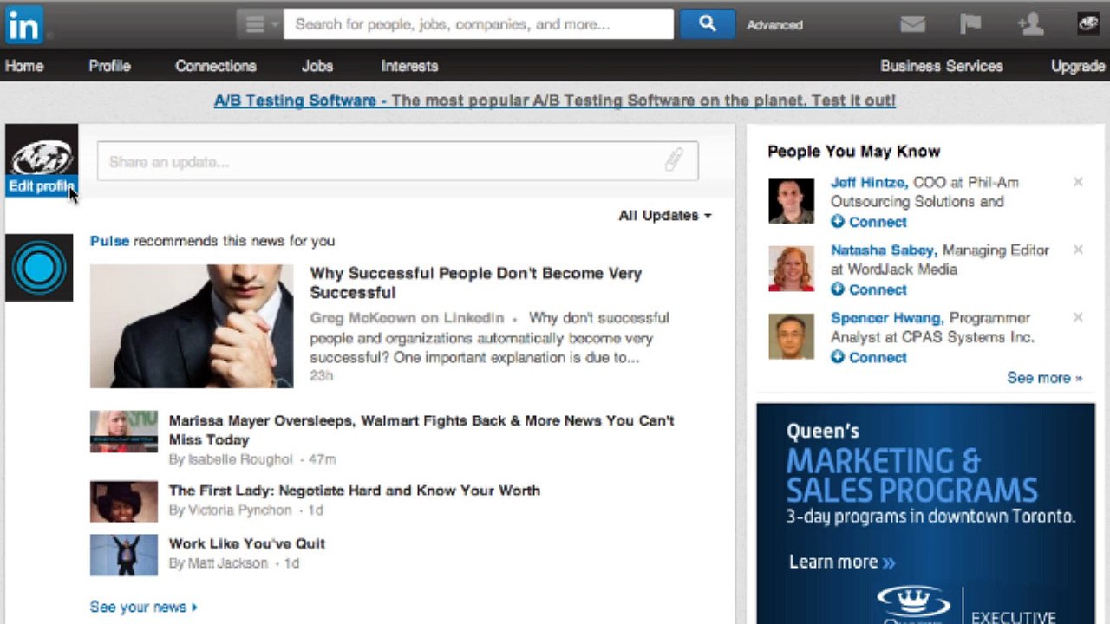Click the add connections person icon
1110x624 pixels.
click(x=1030, y=24)
